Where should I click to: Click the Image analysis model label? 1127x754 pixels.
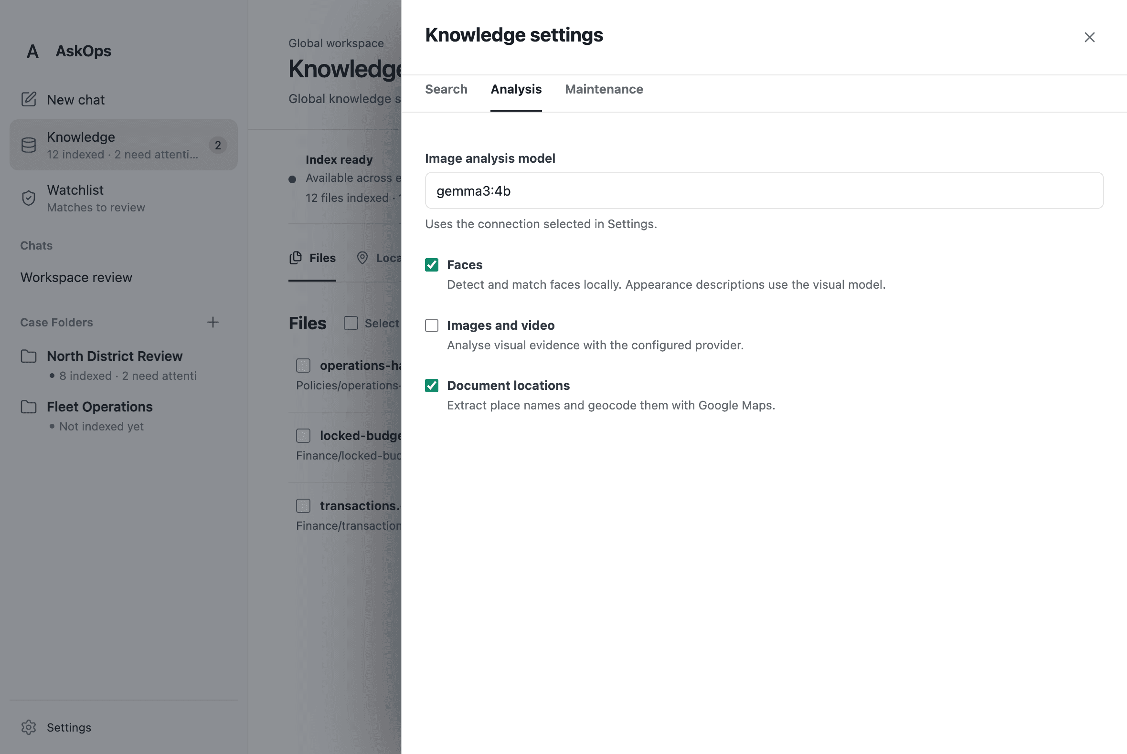click(x=490, y=158)
